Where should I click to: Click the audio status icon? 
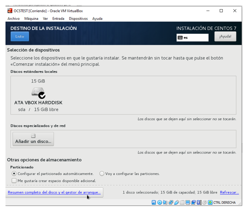pyautogui.click(x=165, y=202)
